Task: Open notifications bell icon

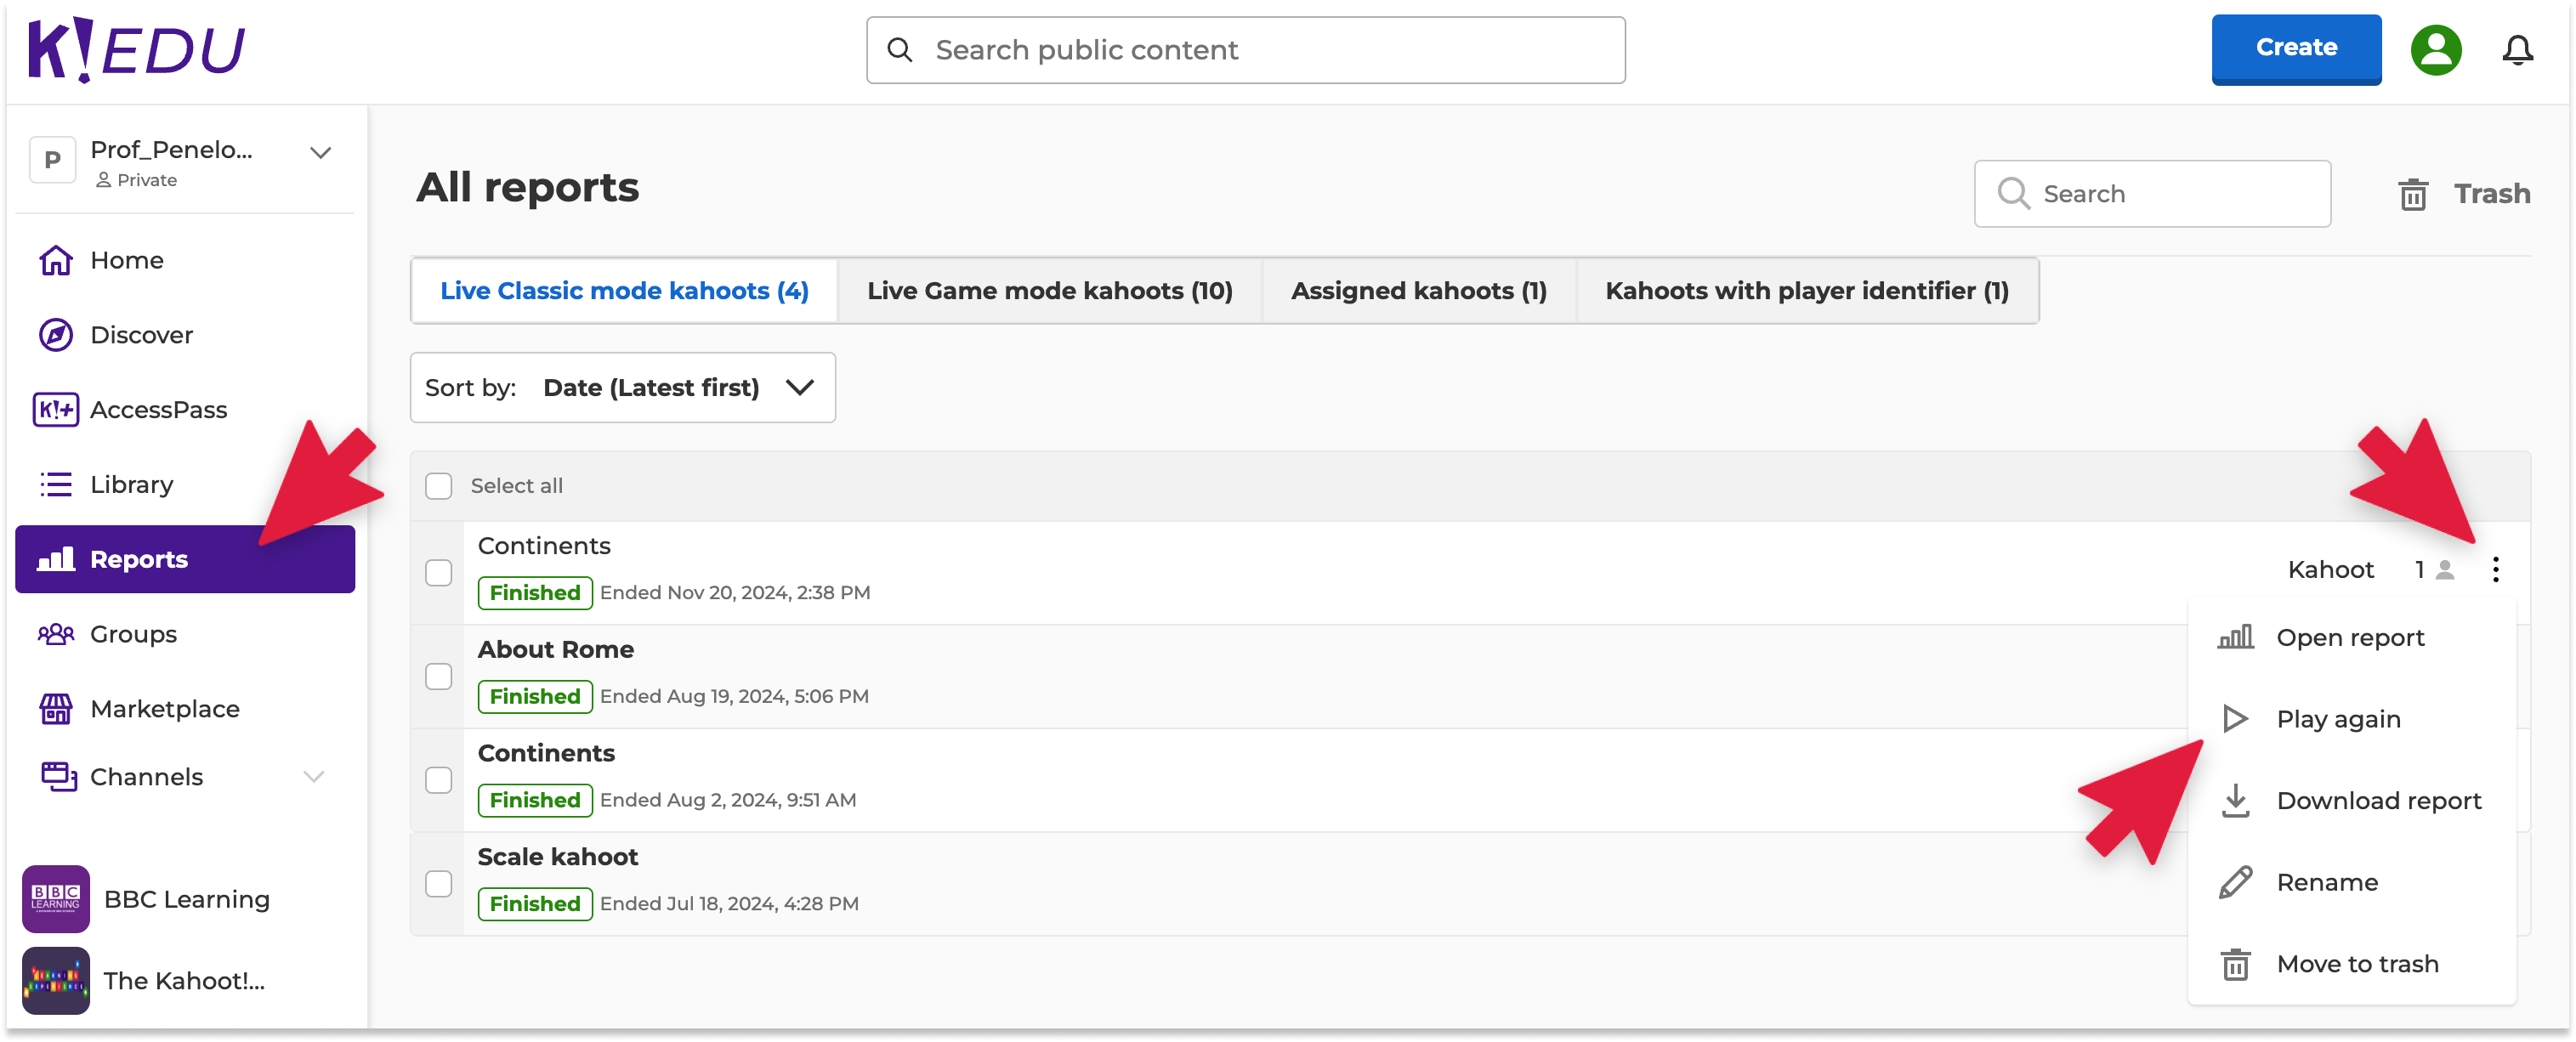Action: coord(2517,50)
